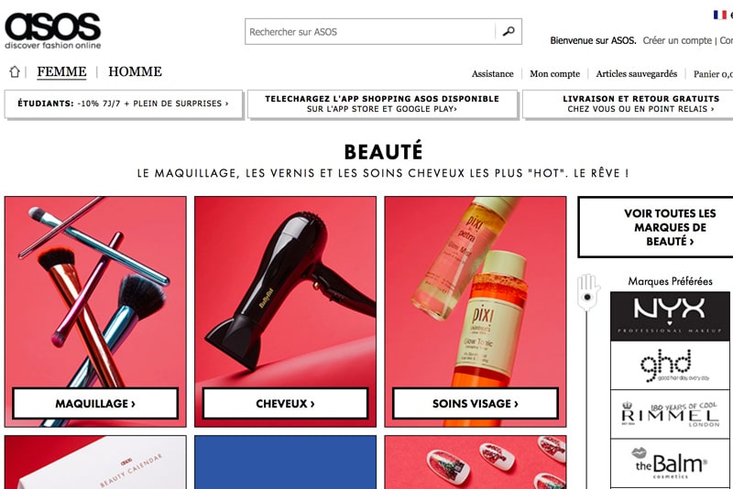This screenshot has width=733, height=489.
Task: Open the ghd brand logo
Action: (670, 365)
